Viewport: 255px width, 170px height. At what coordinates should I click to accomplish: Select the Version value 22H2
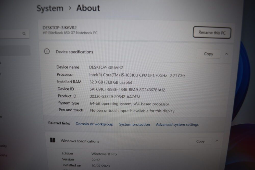coord(96,160)
